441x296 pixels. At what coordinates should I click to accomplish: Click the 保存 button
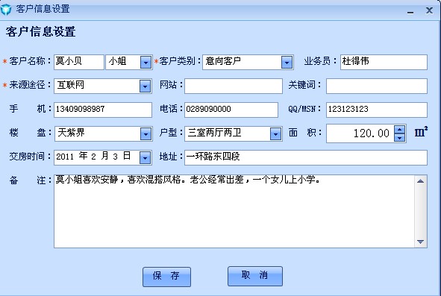[x=166, y=277]
